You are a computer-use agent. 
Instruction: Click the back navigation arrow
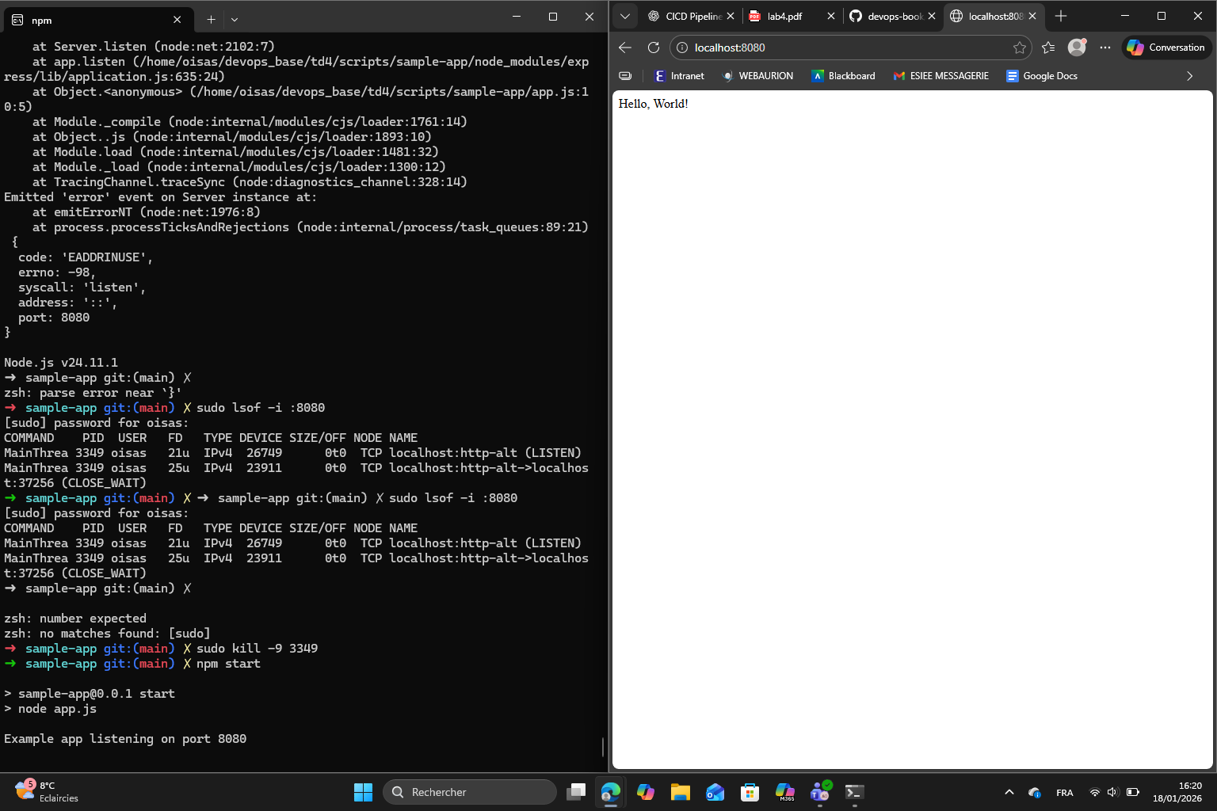point(624,47)
